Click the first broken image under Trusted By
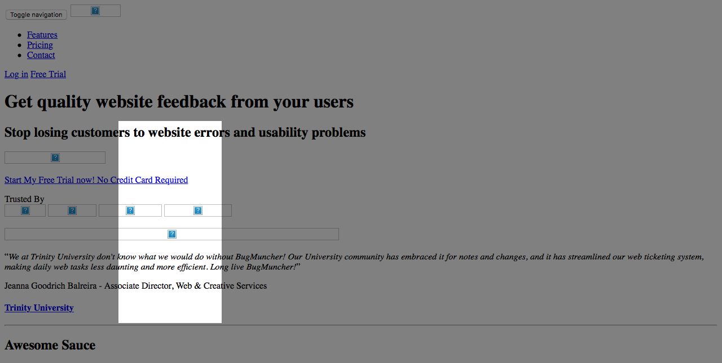The width and height of the screenshot is (722, 363). (x=25, y=210)
